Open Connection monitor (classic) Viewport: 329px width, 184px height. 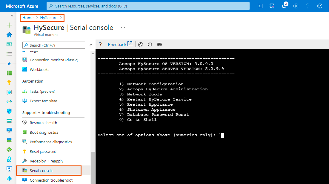tap(53, 60)
